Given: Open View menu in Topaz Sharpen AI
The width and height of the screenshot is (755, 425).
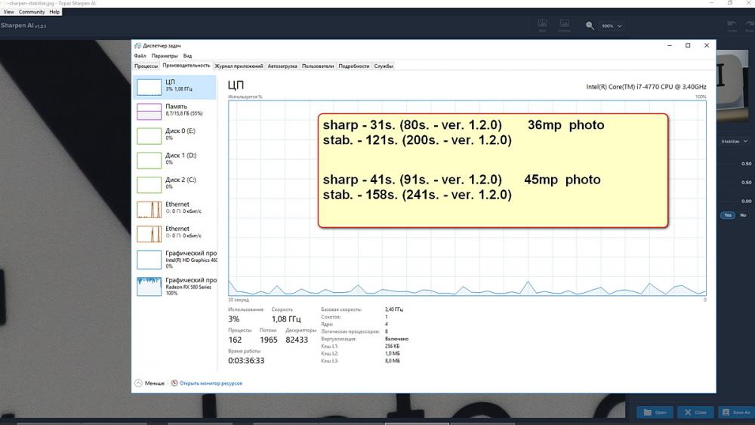Looking at the screenshot, I should click(8, 11).
